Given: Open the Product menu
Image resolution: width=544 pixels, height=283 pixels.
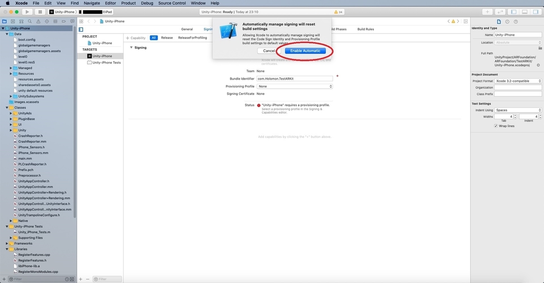Looking at the screenshot, I should pyautogui.click(x=128, y=3).
